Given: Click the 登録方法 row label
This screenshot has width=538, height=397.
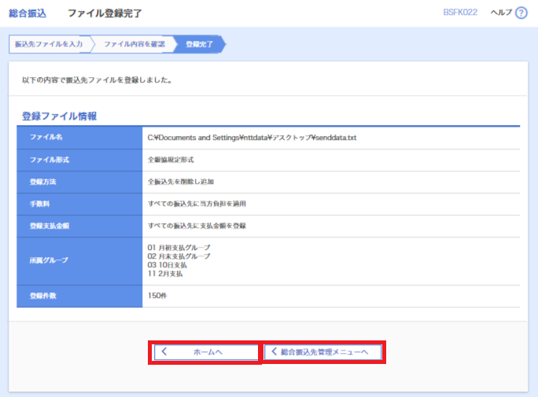Looking at the screenshot, I should (43, 182).
